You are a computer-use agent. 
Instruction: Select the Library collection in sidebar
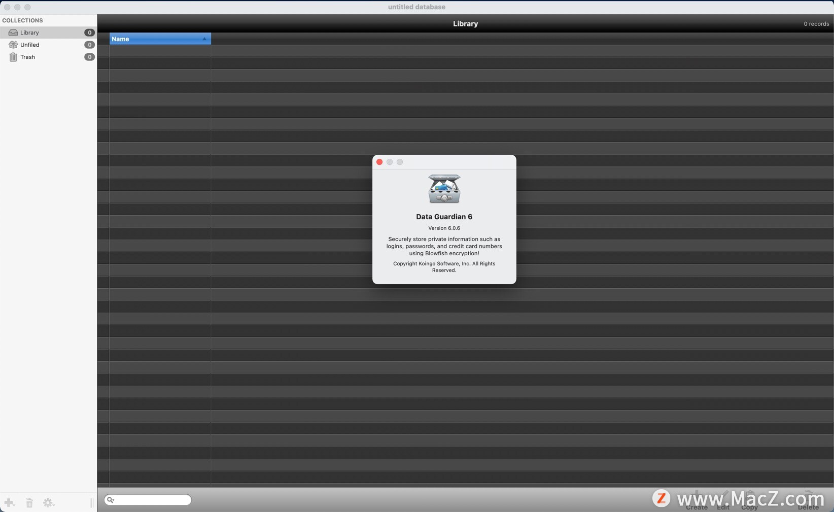coord(48,32)
